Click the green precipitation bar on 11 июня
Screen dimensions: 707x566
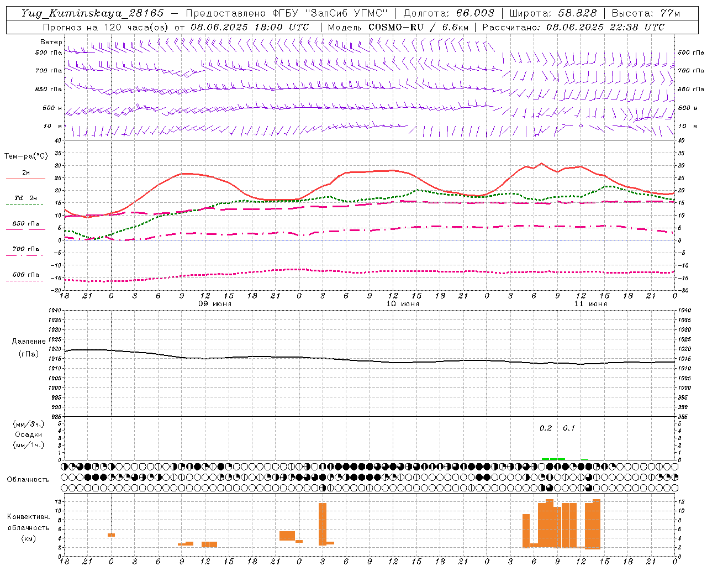pos(553,459)
